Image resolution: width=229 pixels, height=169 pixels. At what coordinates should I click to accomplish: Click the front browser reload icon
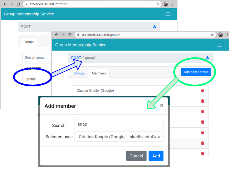[x=70, y=35]
